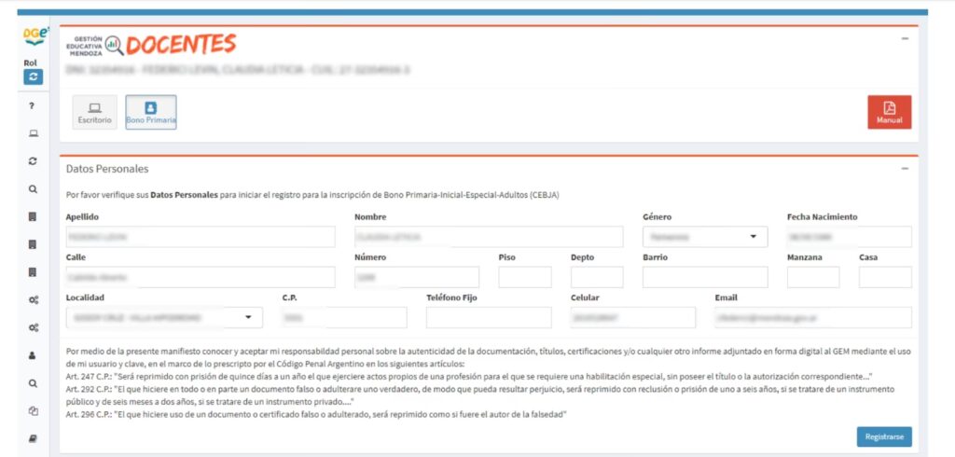Click the user silhouette icon in sidebar
The image size is (955, 457).
point(33,355)
